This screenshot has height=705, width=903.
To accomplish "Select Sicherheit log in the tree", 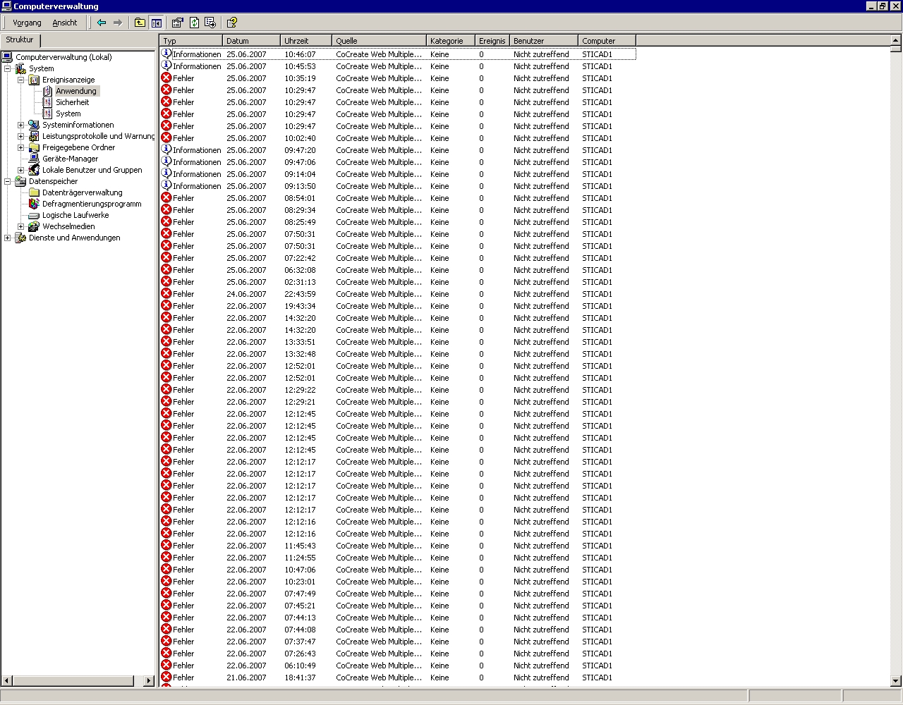I will (72, 102).
